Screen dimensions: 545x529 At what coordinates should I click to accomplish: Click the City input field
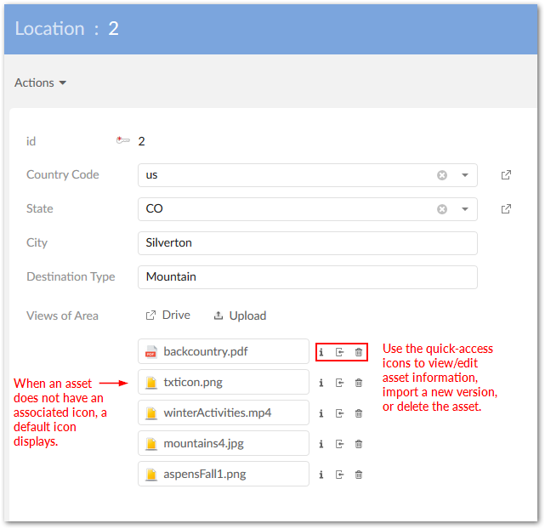307,243
